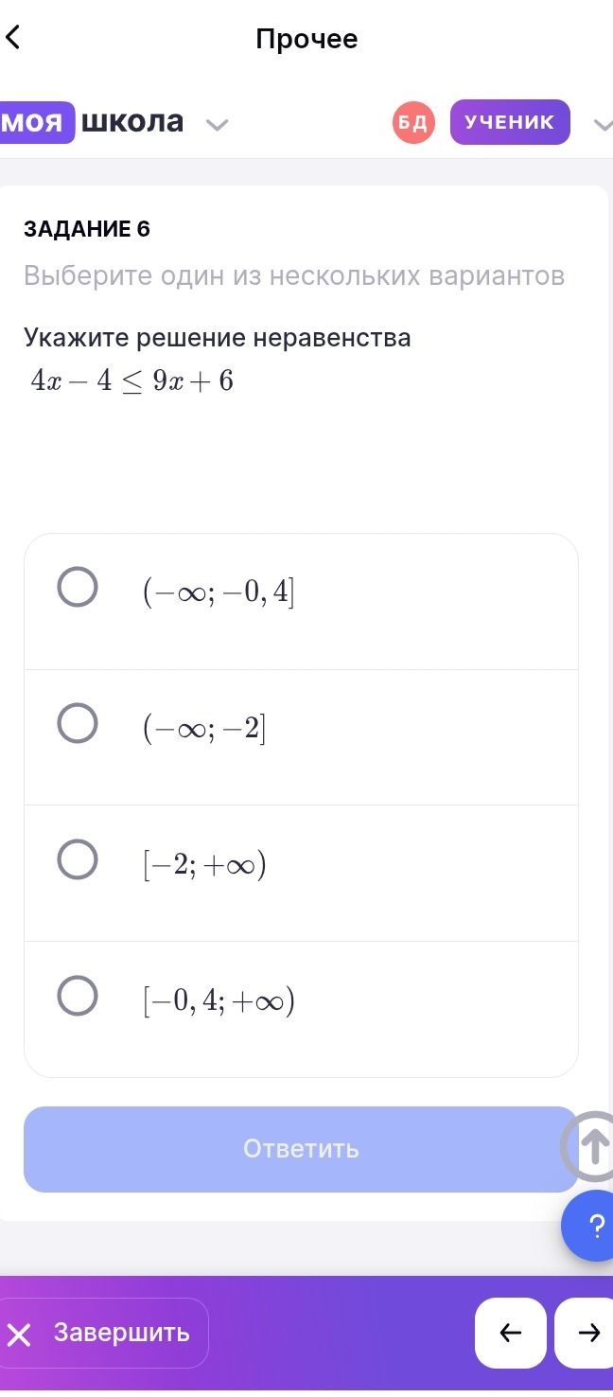Click the УЧЕНИК role badge

point(510,122)
